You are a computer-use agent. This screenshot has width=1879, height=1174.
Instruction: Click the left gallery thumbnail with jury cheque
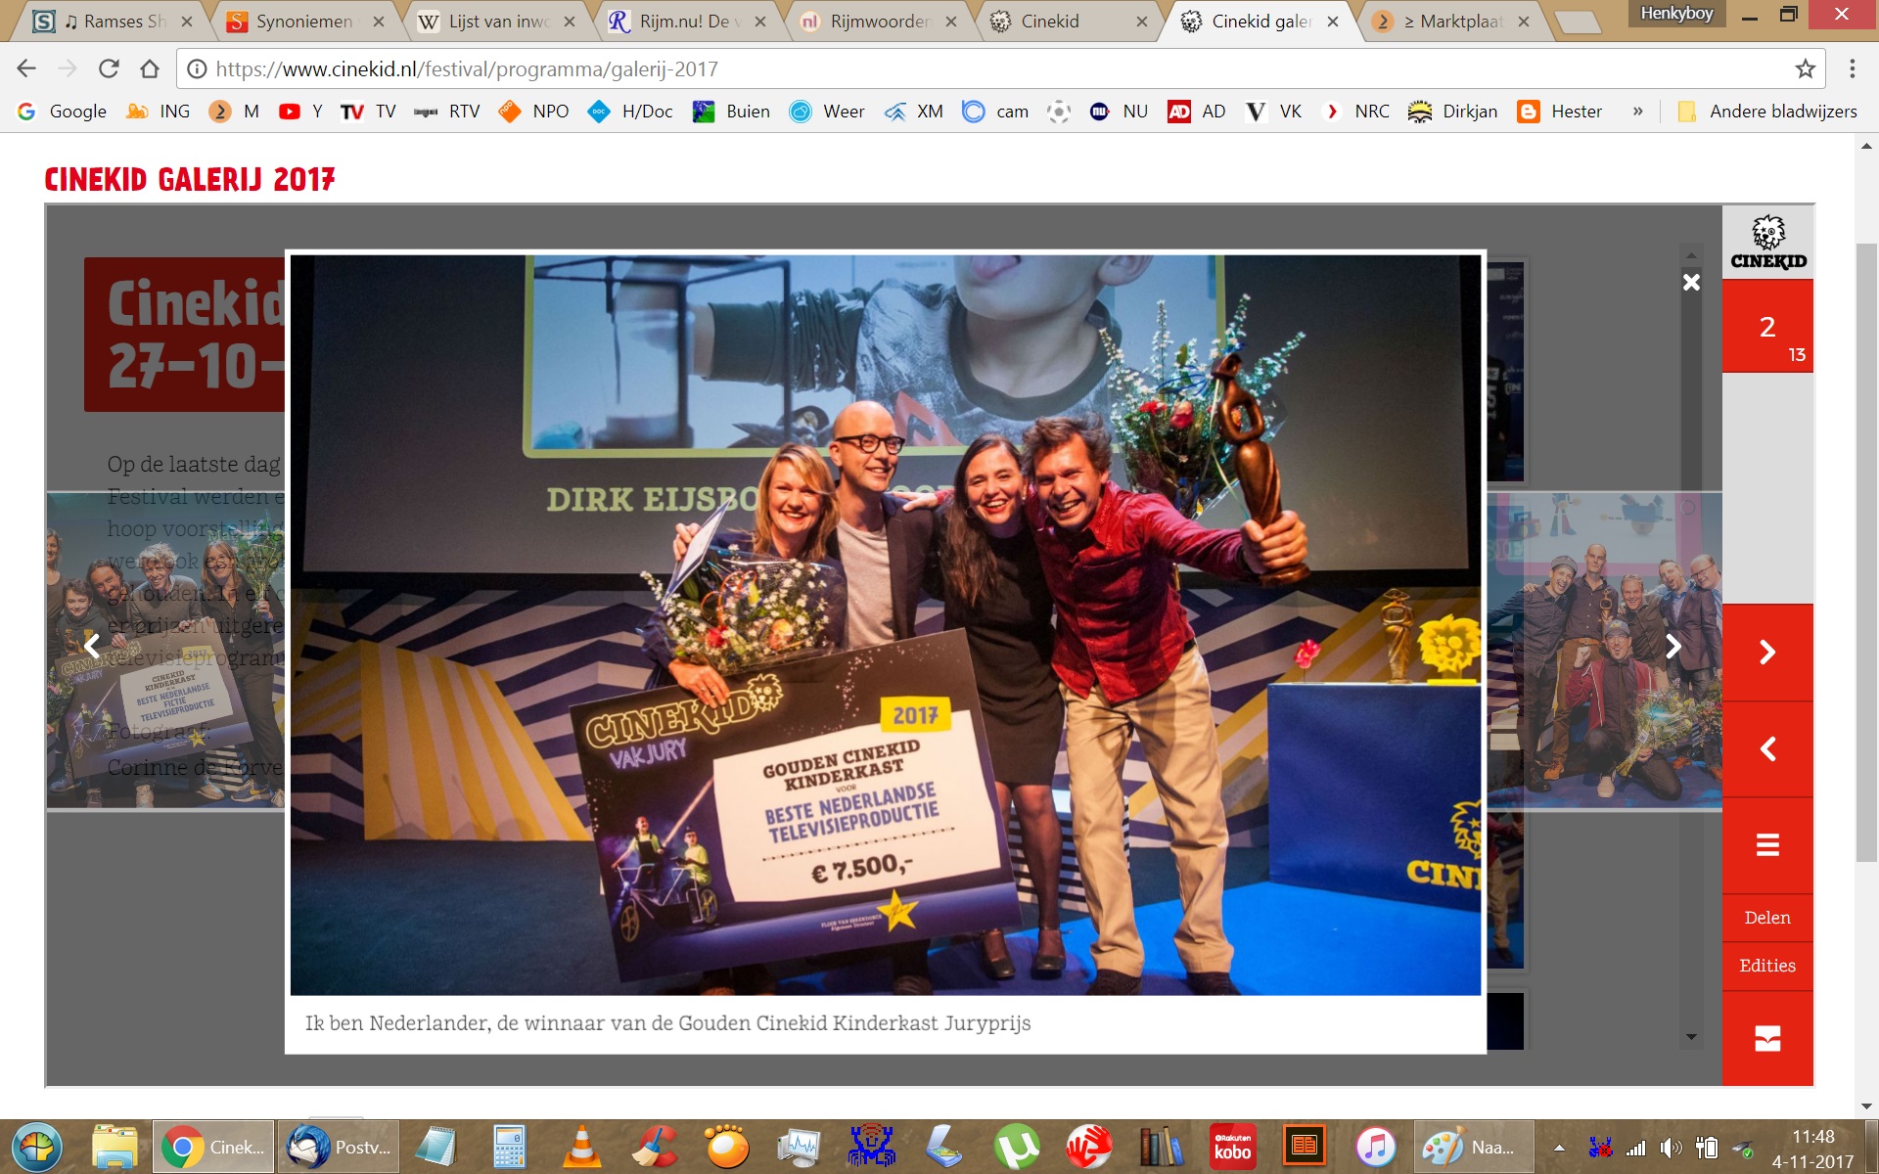166,651
